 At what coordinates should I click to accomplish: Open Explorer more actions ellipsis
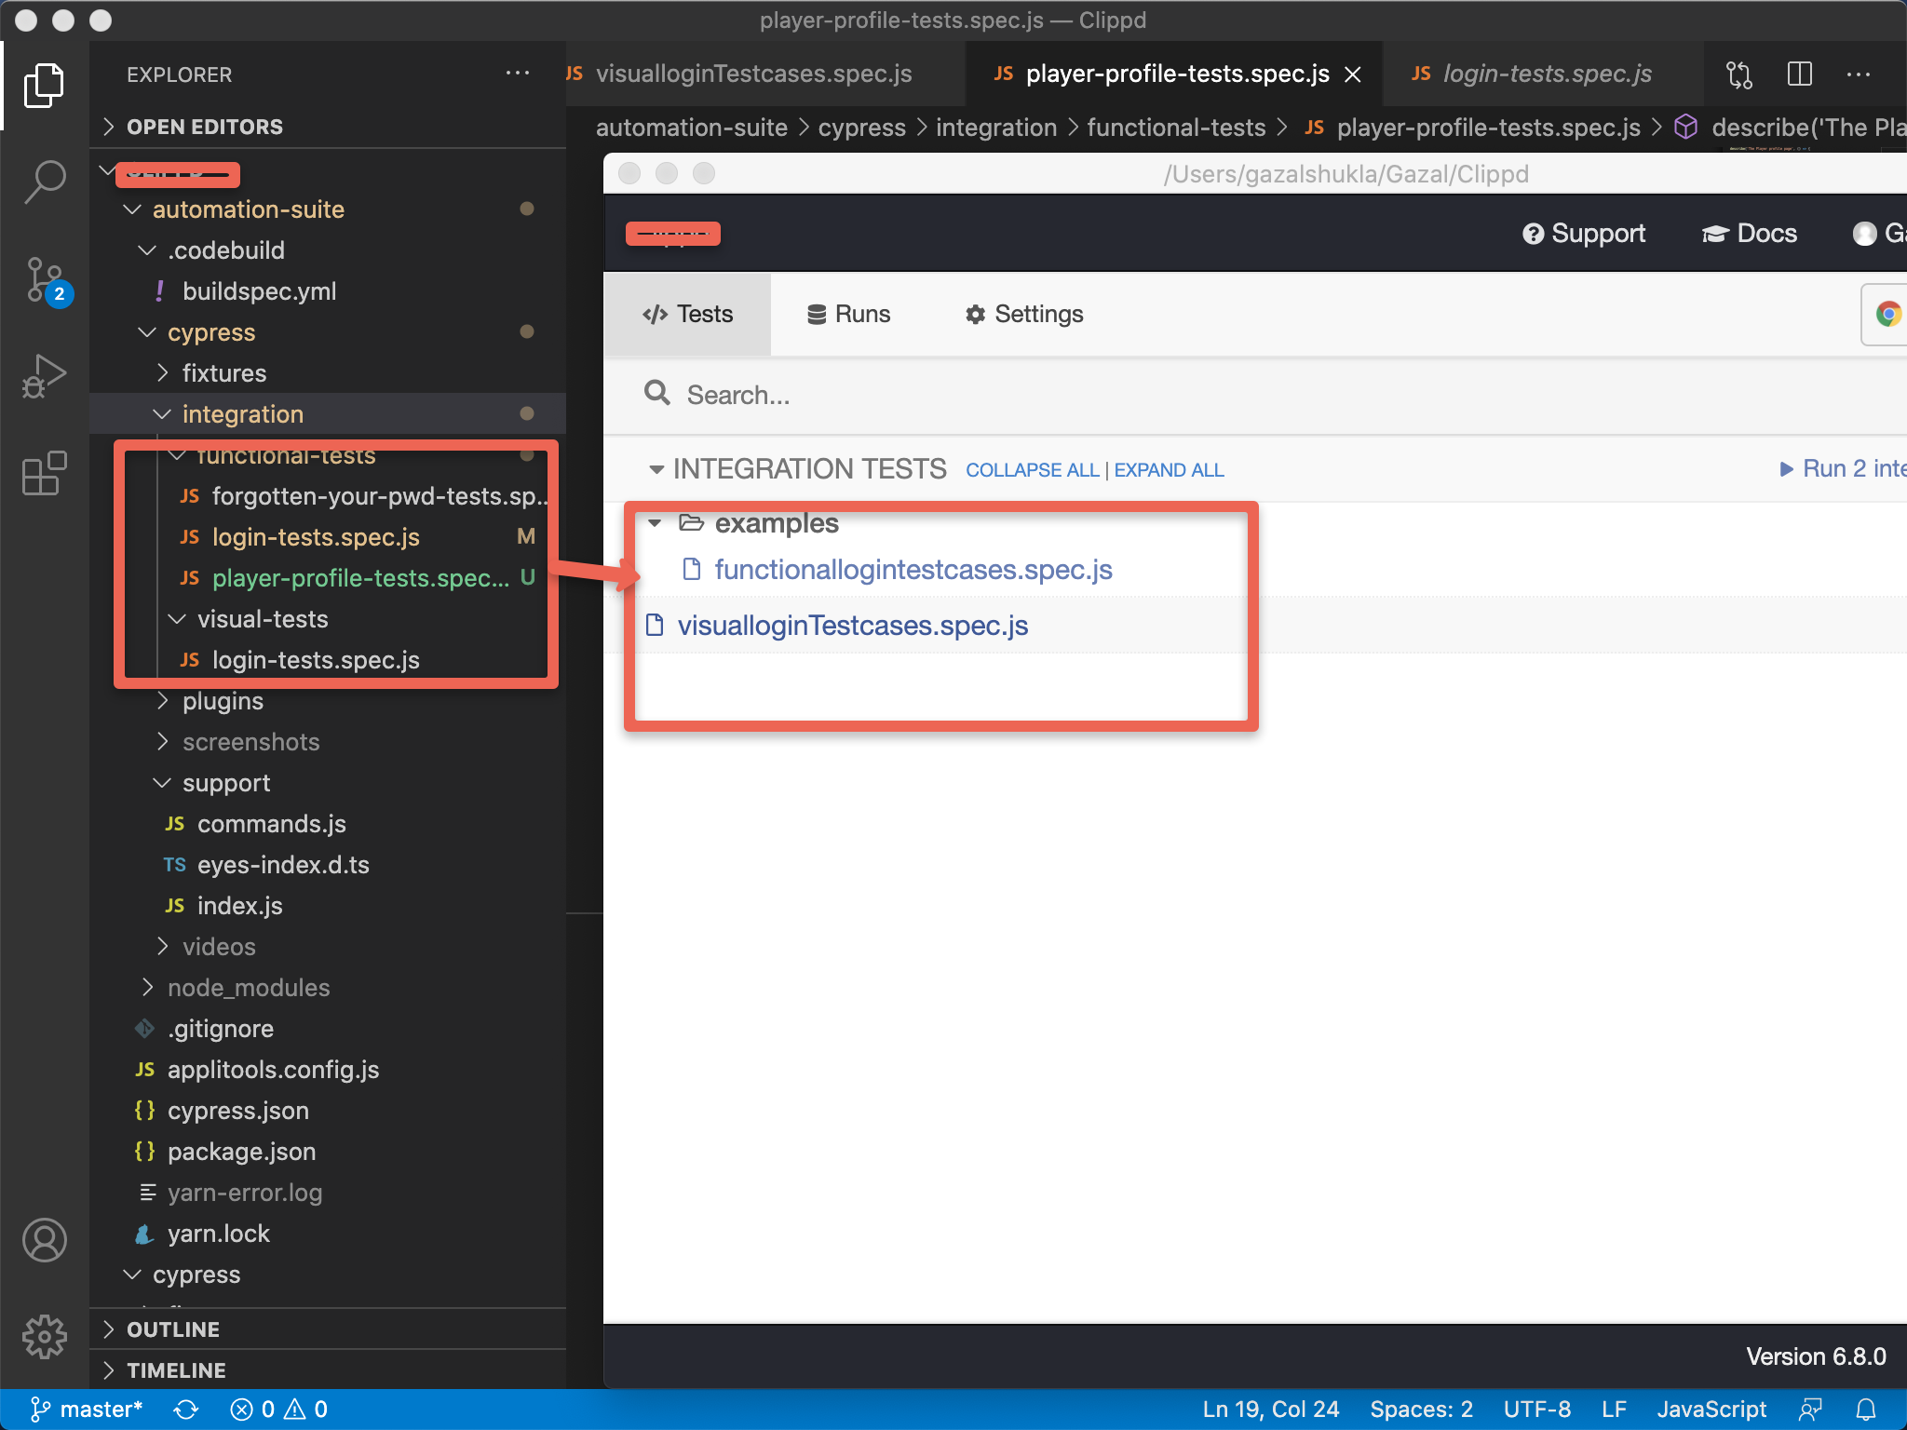point(517,74)
